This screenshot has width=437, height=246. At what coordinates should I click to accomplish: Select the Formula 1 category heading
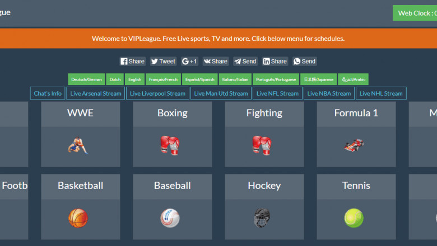pyautogui.click(x=356, y=113)
